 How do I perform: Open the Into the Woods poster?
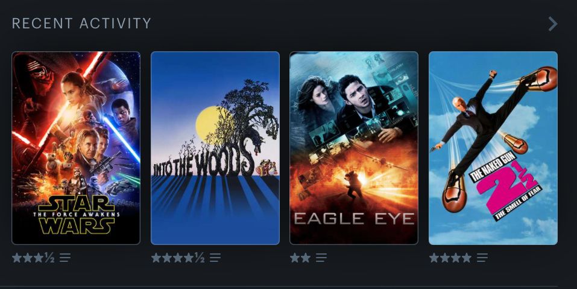pos(215,148)
